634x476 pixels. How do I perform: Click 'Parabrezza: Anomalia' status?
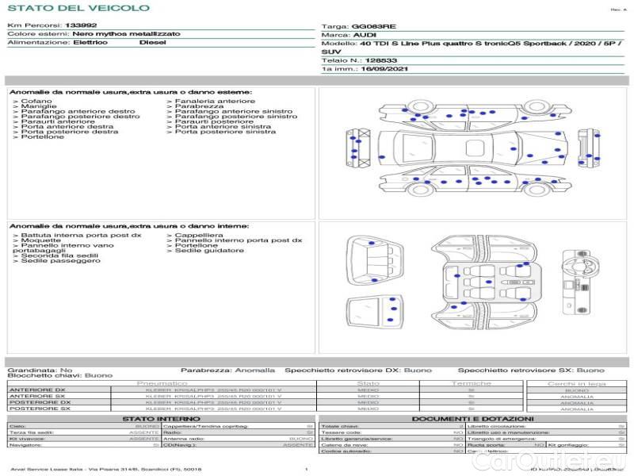(227, 370)
